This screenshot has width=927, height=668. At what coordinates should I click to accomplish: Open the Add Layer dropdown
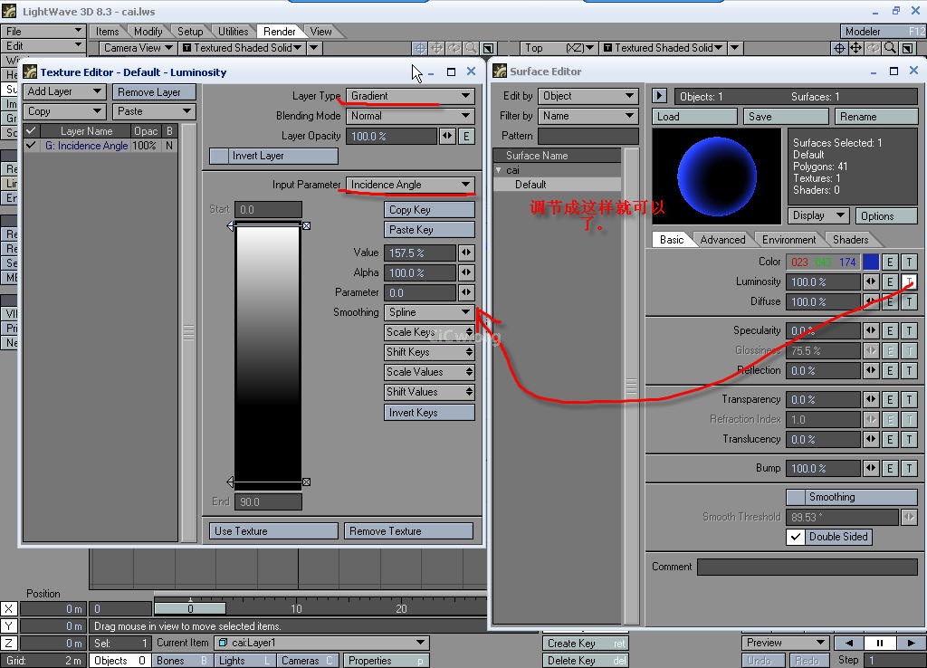[64, 91]
